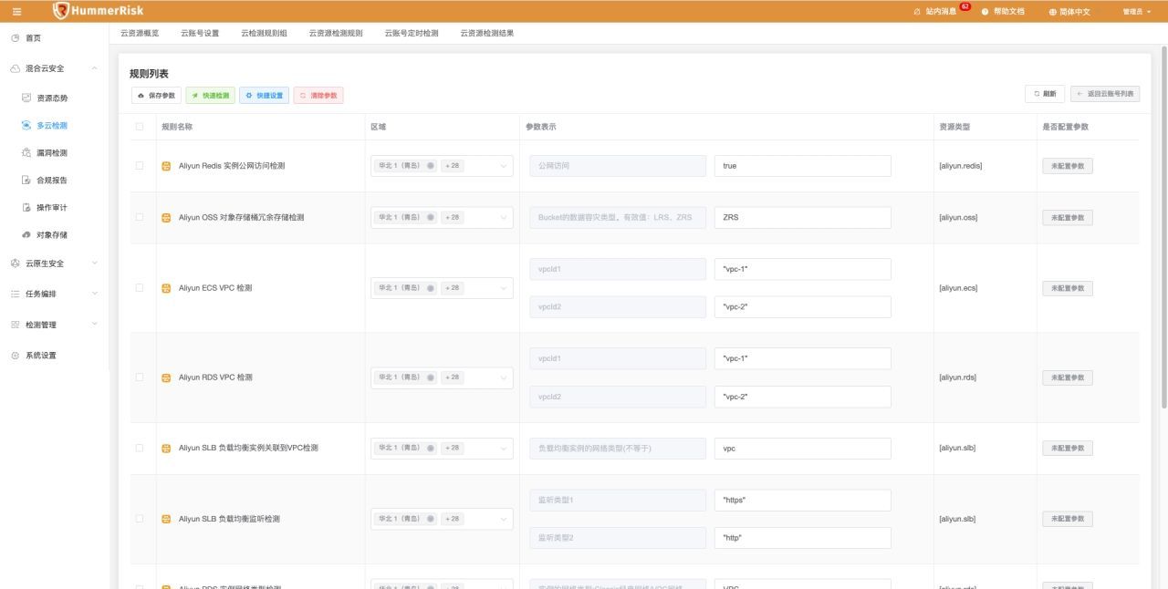Click the vertical page scrollbar
This screenshot has width=1168, height=589.
pyautogui.click(x=1163, y=228)
